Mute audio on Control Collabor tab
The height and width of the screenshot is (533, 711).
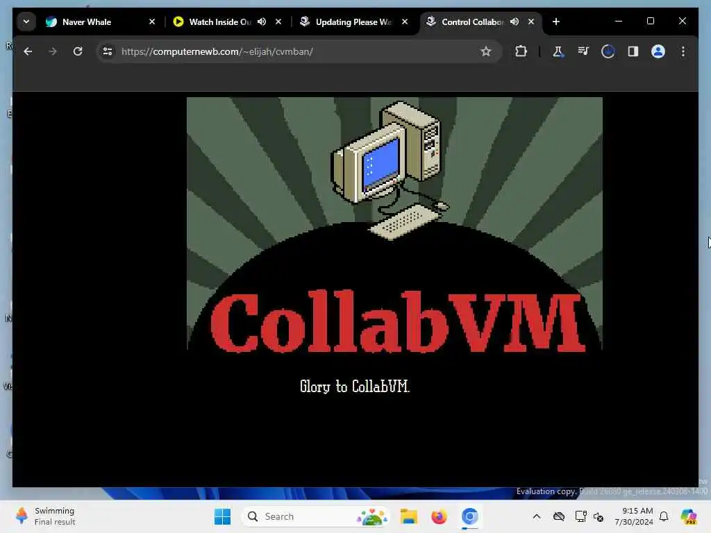515,22
